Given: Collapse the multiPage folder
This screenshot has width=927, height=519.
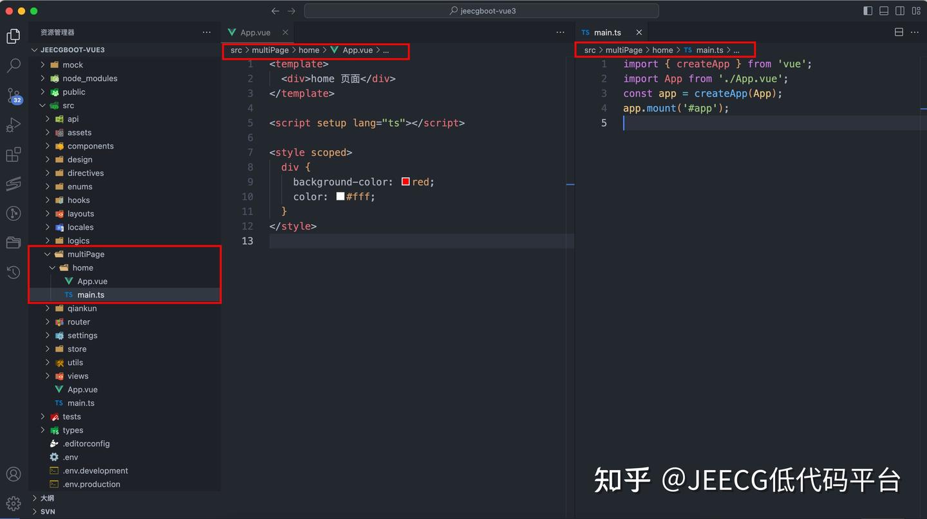Looking at the screenshot, I should pos(48,254).
